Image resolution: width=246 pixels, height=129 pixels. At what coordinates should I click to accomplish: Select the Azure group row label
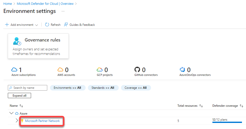pos(23,114)
